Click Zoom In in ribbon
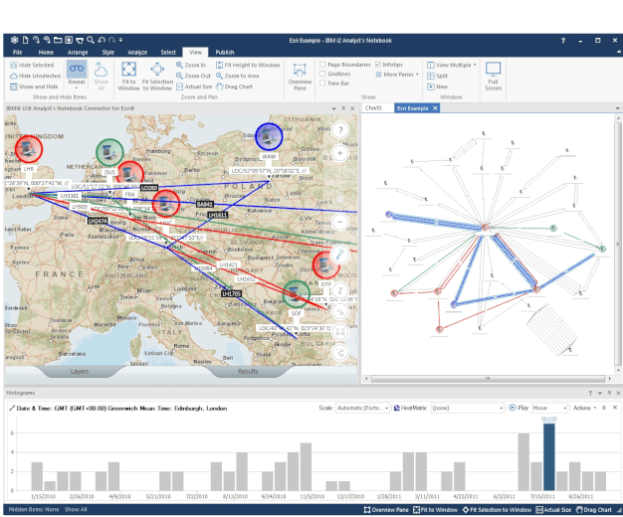 (191, 65)
